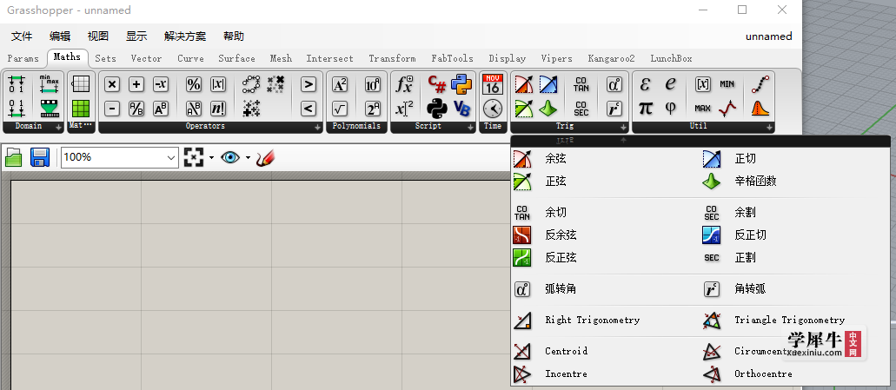This screenshot has height=390, width=896.
Task: Open the 文件 menu
Action: 22,36
